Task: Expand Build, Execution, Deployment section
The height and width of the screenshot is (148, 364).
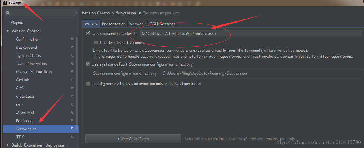Action: [8, 145]
